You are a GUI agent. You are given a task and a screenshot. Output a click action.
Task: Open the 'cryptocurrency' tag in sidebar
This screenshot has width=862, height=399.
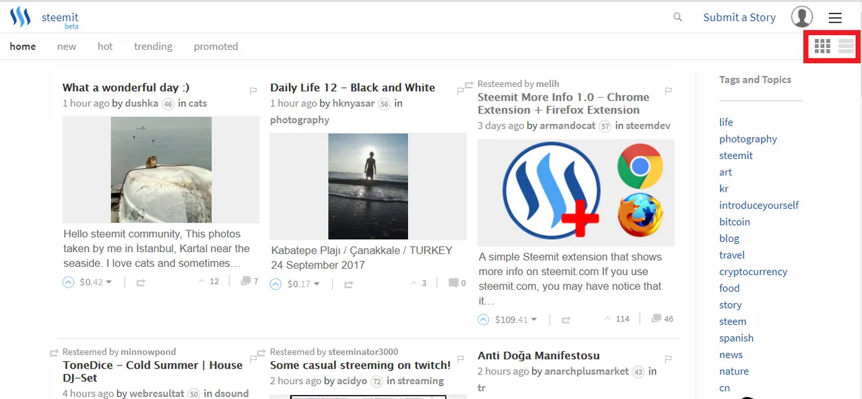point(753,272)
